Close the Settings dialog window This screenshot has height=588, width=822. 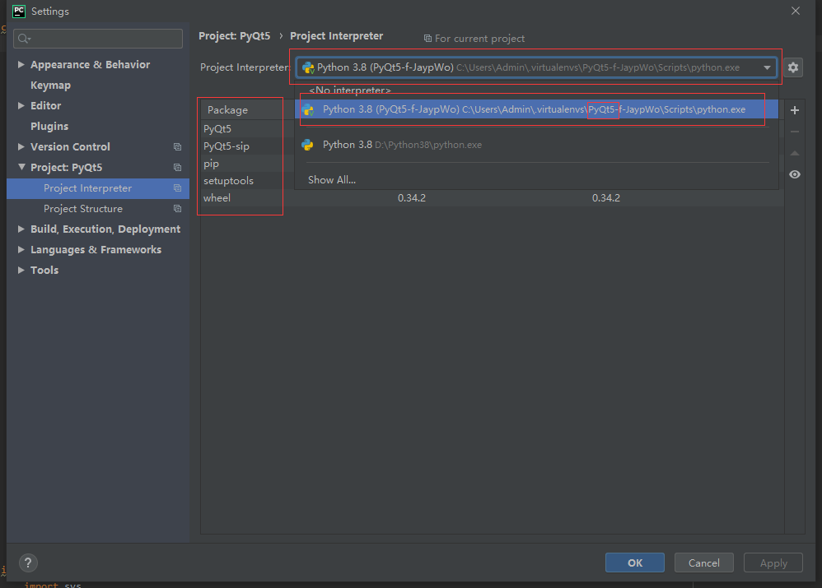point(796,11)
